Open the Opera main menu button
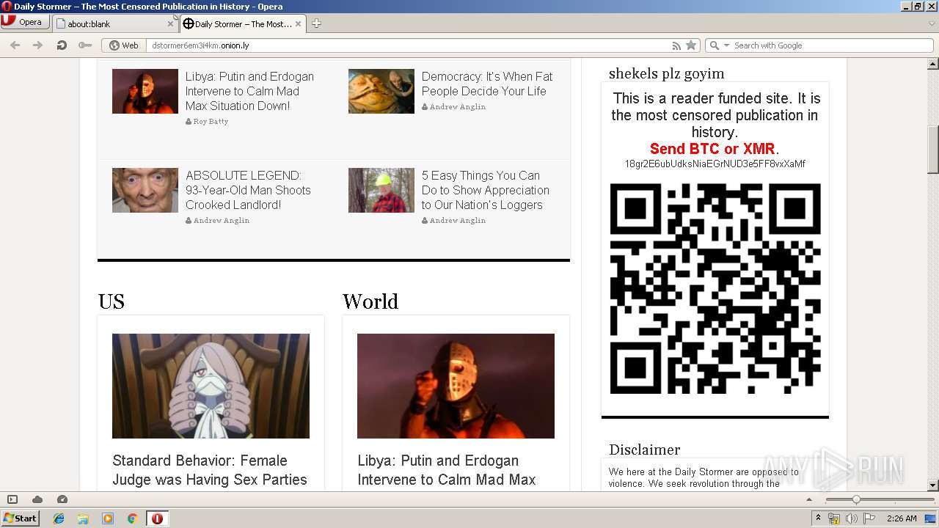The width and height of the screenshot is (939, 528). pyautogui.click(x=25, y=22)
